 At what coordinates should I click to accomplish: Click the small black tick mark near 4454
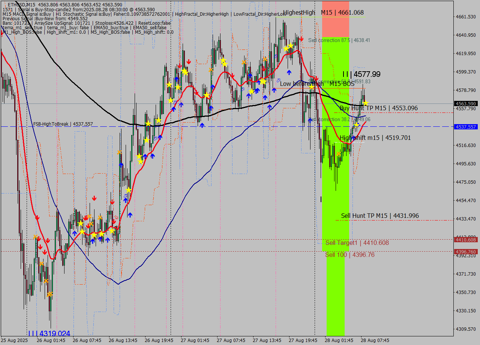point(321,199)
